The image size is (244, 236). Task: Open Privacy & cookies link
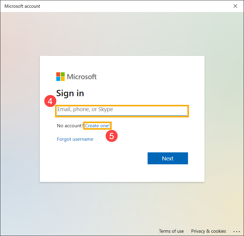(x=208, y=231)
